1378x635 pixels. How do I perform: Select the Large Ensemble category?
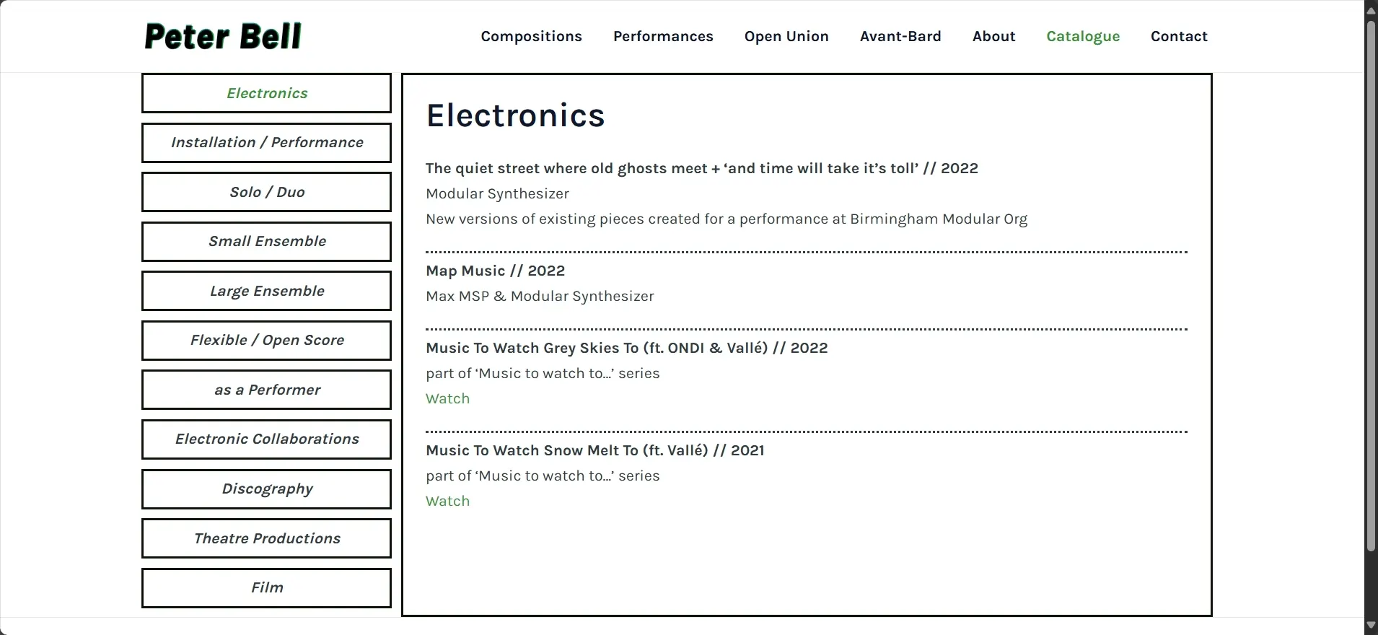tap(266, 290)
